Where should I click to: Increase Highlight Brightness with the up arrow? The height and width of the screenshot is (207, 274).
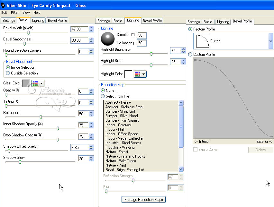(183, 49)
